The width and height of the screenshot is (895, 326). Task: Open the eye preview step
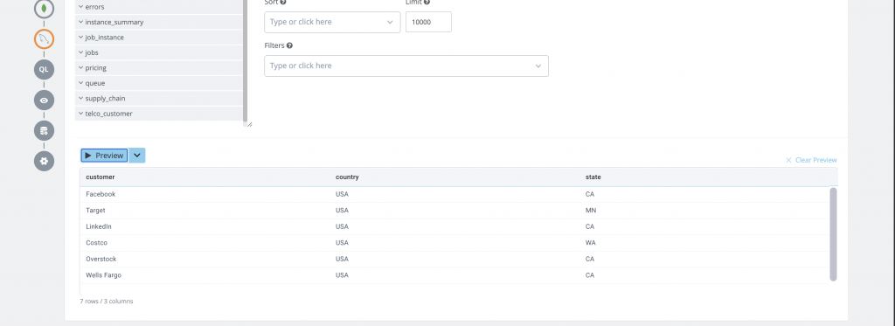(44, 100)
